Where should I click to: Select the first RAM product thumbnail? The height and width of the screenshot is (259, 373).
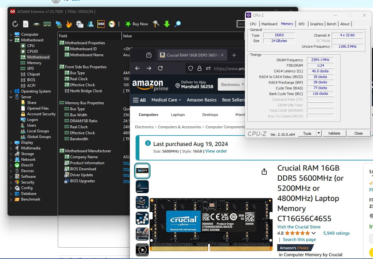pos(142,171)
